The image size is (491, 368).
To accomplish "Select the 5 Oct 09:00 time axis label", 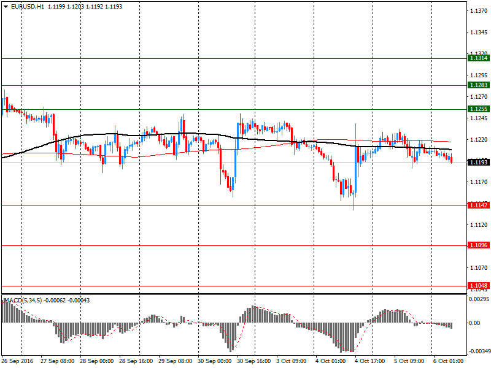I will coord(409,361).
